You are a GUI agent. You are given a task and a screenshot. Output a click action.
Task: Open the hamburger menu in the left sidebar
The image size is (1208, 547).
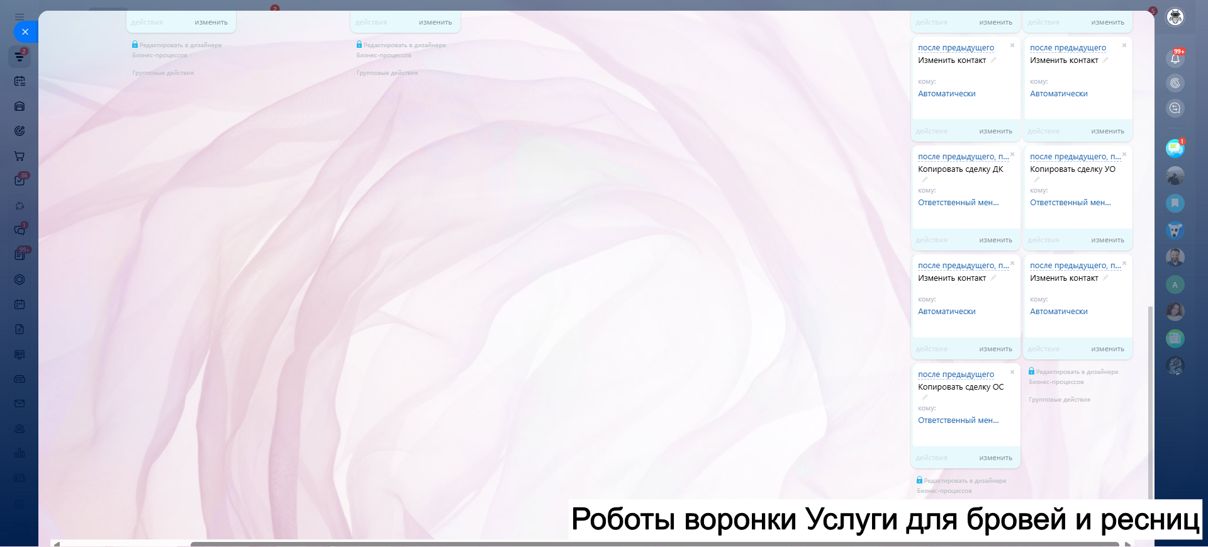20,17
